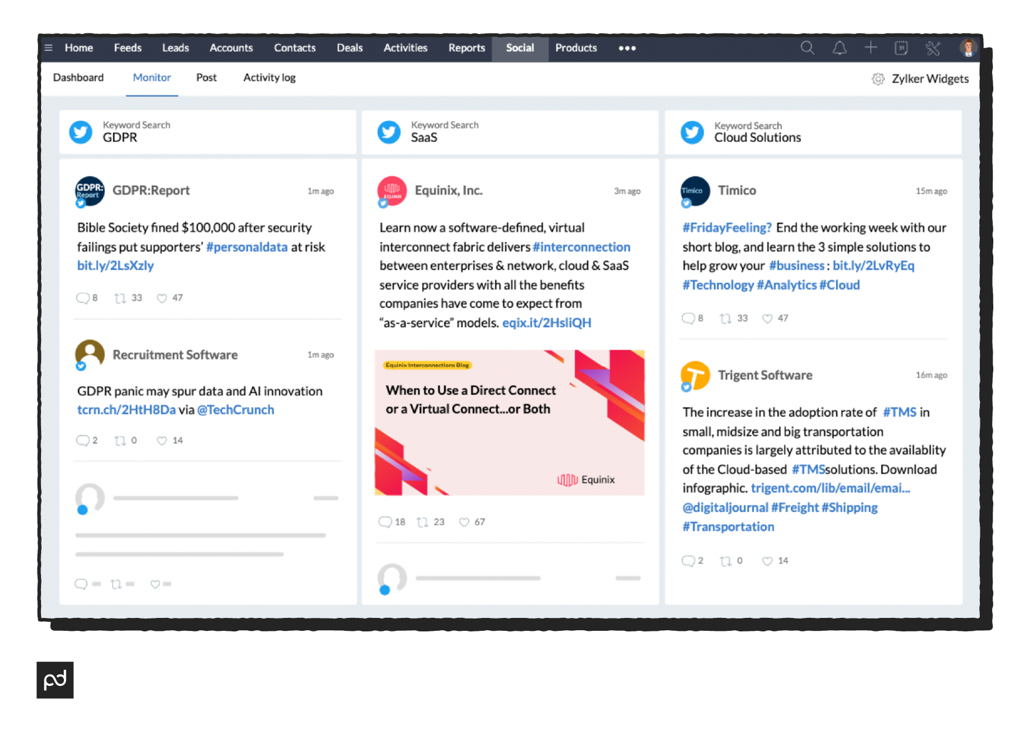Like the Timico tweet
Viewport: 1032px width, 734px height.
click(768, 318)
